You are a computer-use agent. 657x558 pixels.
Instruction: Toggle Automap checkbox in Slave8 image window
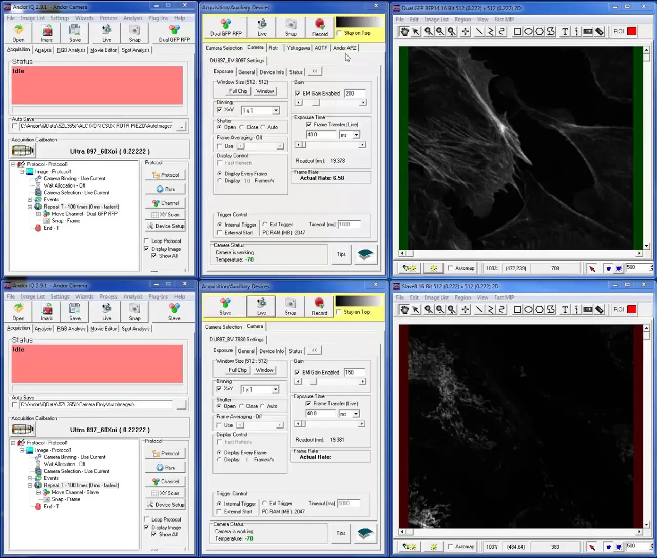click(x=451, y=547)
